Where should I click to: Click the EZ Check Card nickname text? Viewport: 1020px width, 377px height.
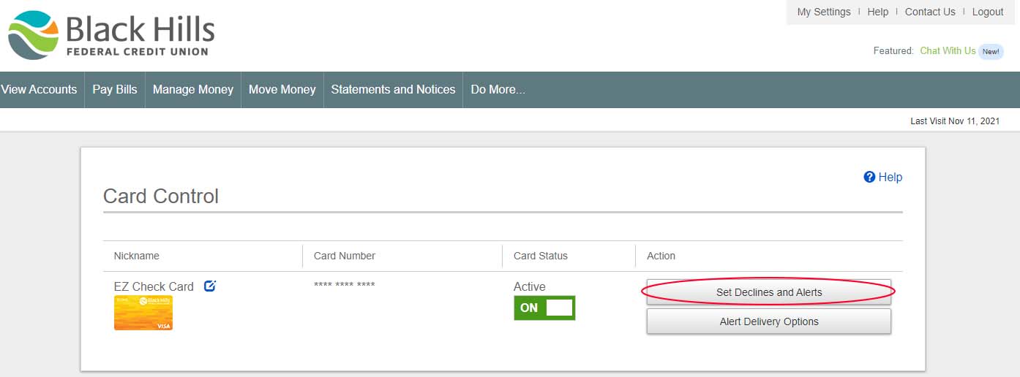[x=154, y=286]
